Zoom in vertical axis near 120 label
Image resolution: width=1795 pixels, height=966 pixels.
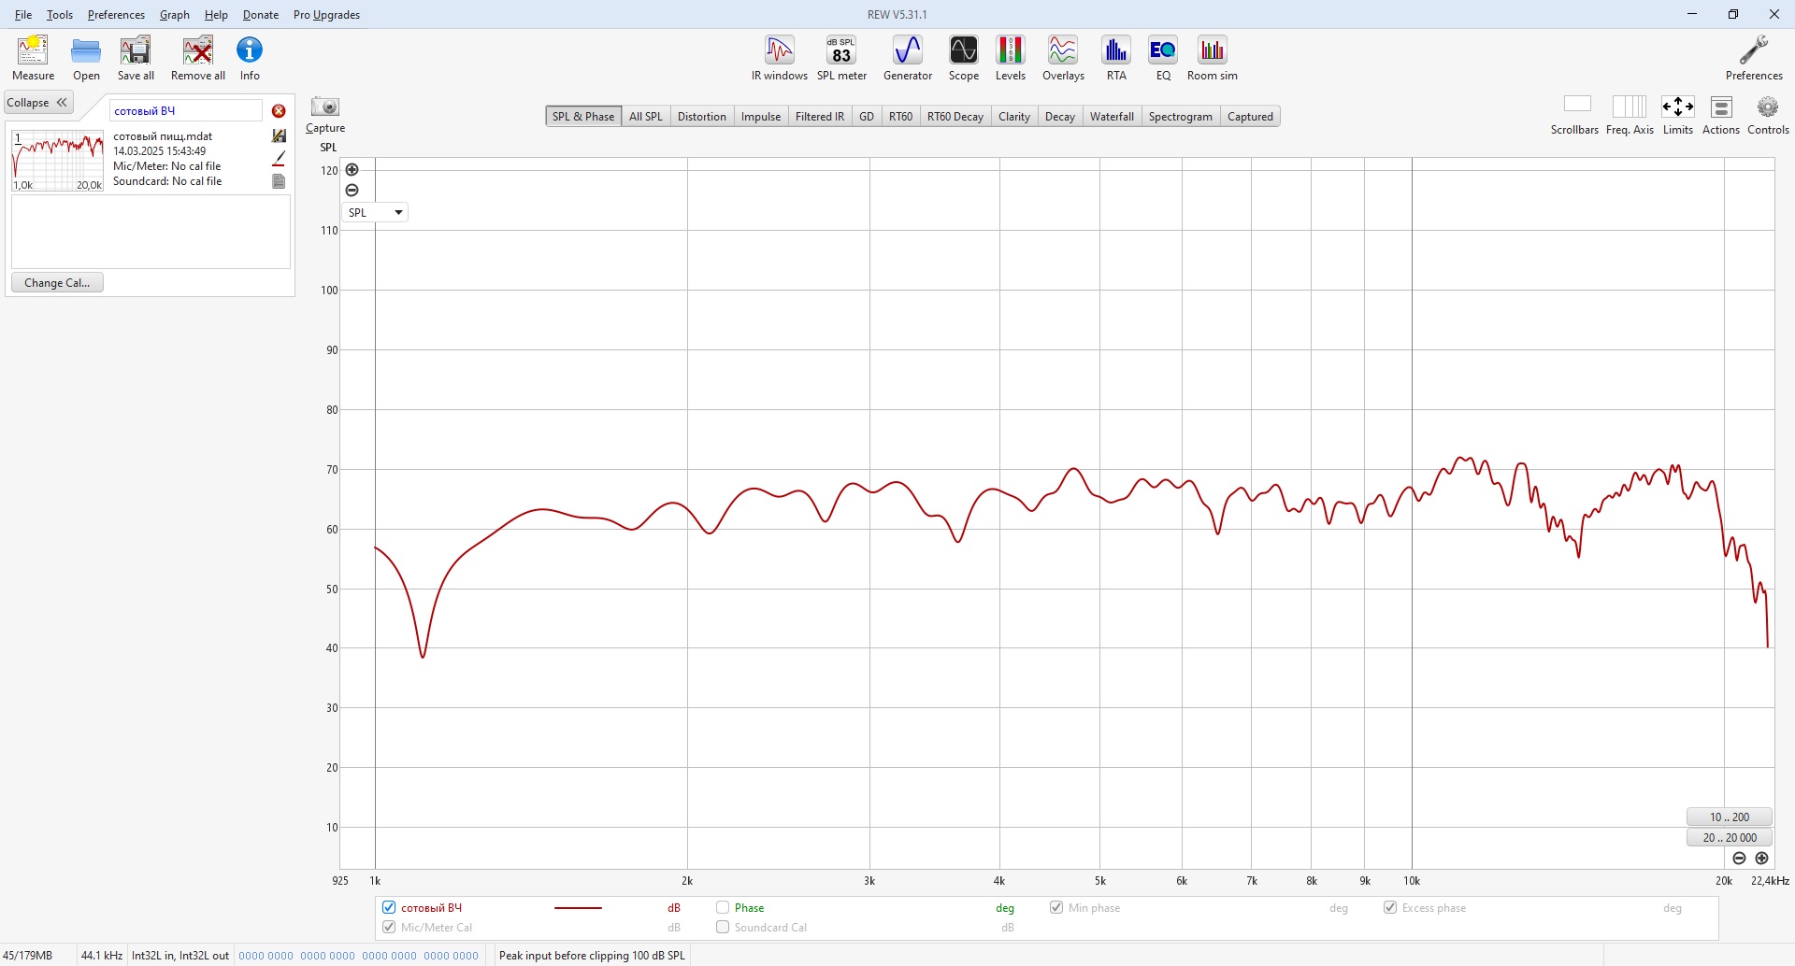click(x=352, y=170)
